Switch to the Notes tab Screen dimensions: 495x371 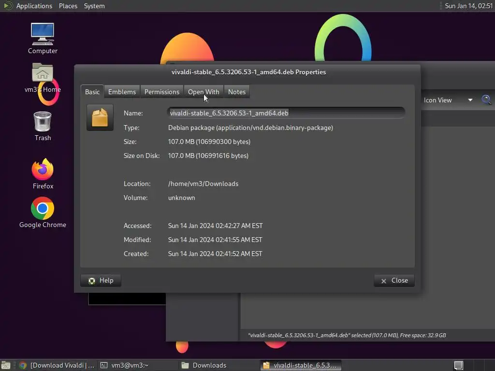(x=237, y=92)
